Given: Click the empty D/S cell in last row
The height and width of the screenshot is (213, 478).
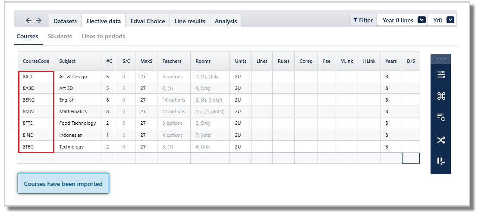Looking at the screenshot, I should [x=411, y=158].
